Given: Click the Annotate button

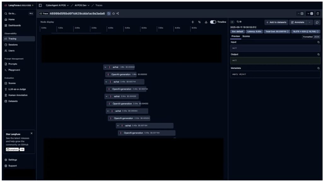Looking at the screenshot, I should click(297, 22).
